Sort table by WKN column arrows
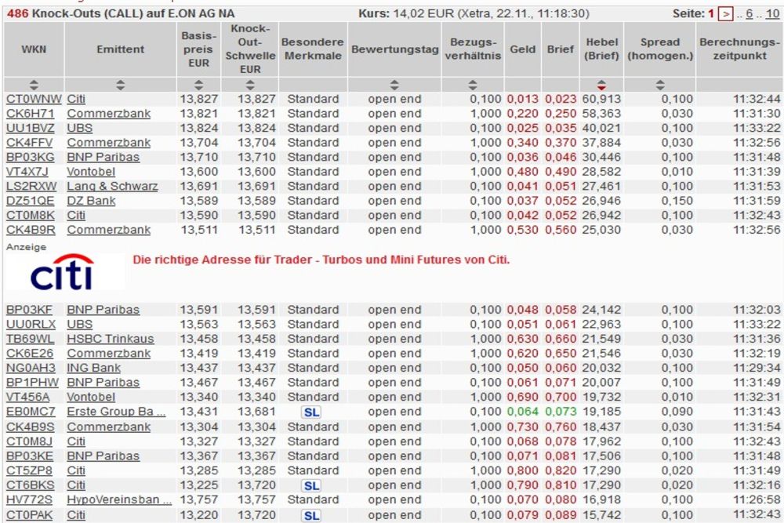Viewport: 784px width, 523px height. (34, 85)
